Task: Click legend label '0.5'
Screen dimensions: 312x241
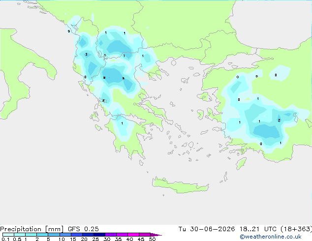Action: point(17,239)
